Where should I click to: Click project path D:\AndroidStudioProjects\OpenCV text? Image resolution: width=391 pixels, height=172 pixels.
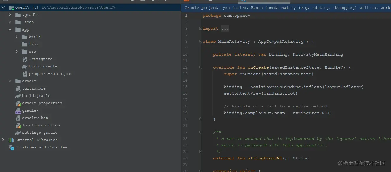click(x=79, y=7)
